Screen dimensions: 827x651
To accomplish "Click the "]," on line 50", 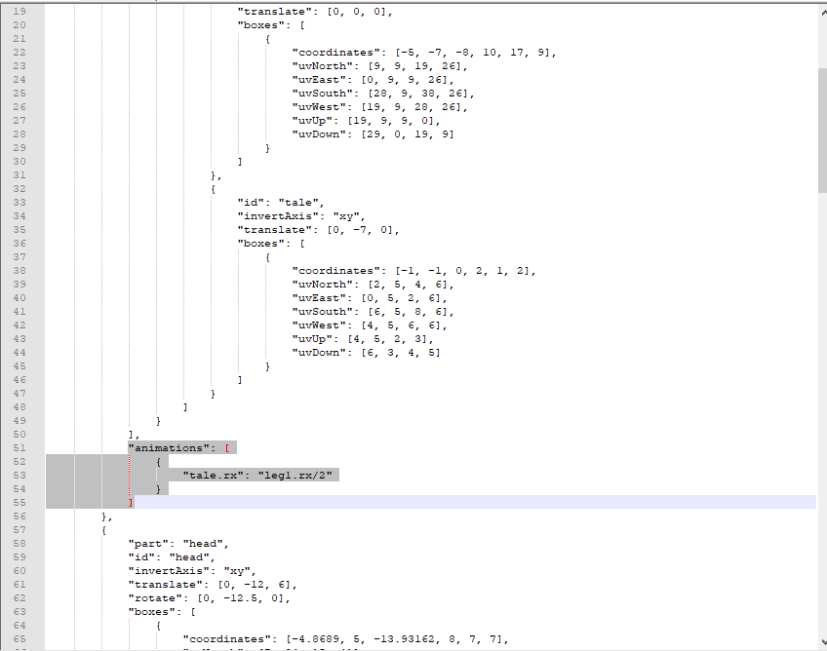I will coord(134,435).
